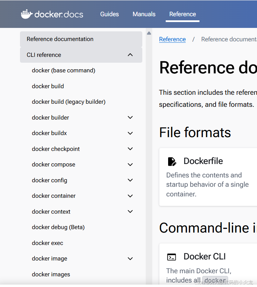The image size is (257, 287).
Task: Open the docker debug (Beta) entry
Action: [x=58, y=227]
